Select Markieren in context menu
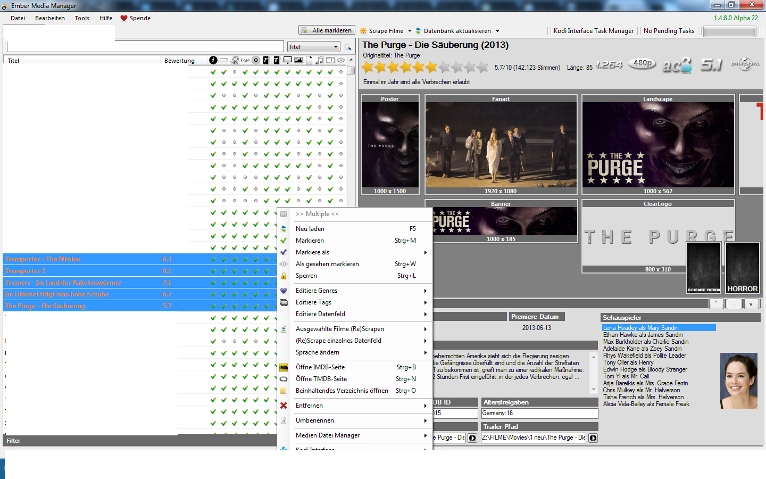Image resolution: width=766 pixels, height=479 pixels. pyautogui.click(x=355, y=241)
